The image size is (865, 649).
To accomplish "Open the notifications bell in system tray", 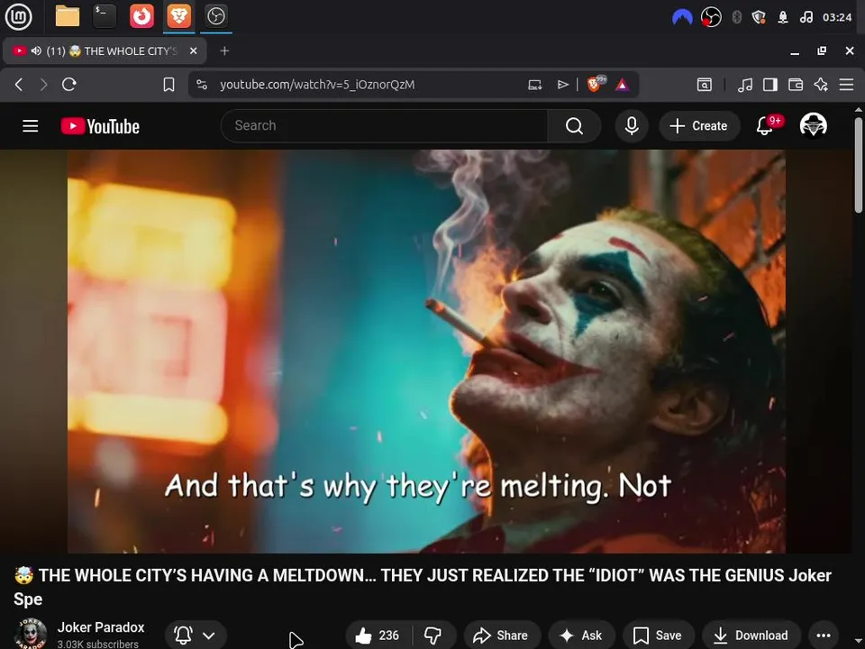I will [783, 18].
